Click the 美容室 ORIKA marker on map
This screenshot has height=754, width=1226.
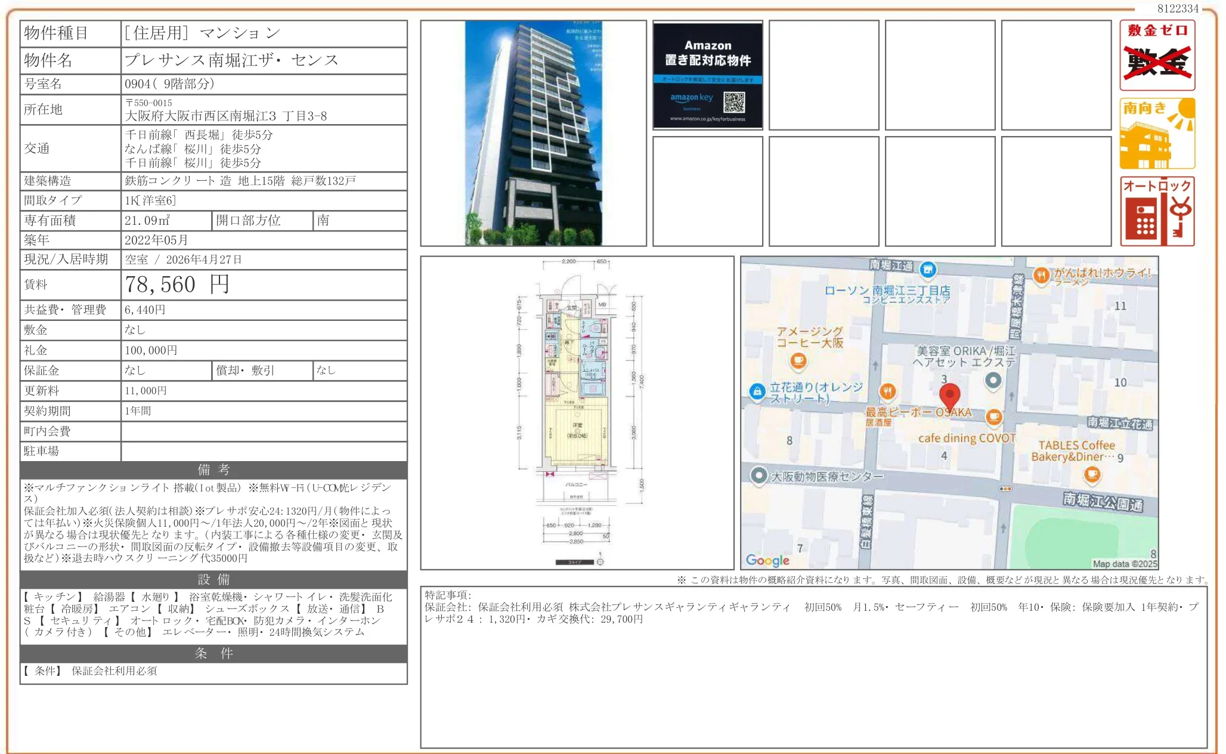tap(993, 379)
